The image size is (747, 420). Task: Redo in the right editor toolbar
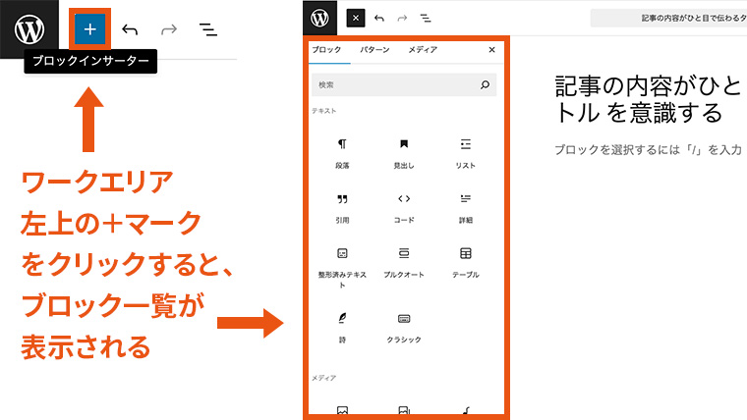(x=403, y=18)
